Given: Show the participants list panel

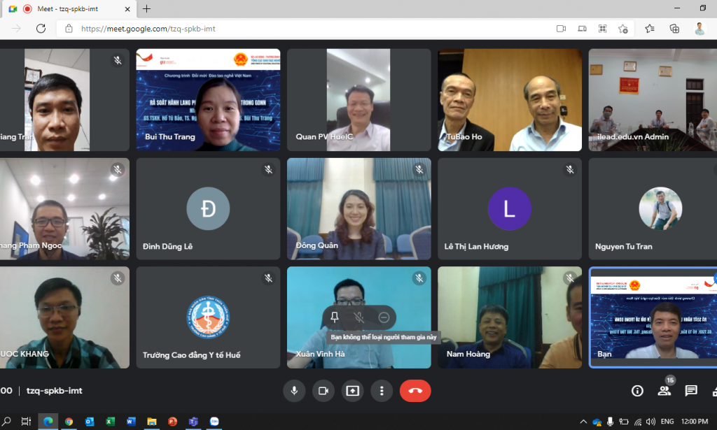Looking at the screenshot, I should [664, 391].
